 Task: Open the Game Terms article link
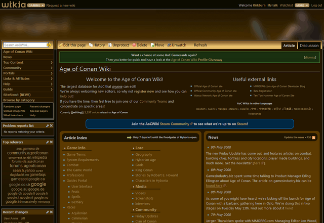(x=76, y=154)
